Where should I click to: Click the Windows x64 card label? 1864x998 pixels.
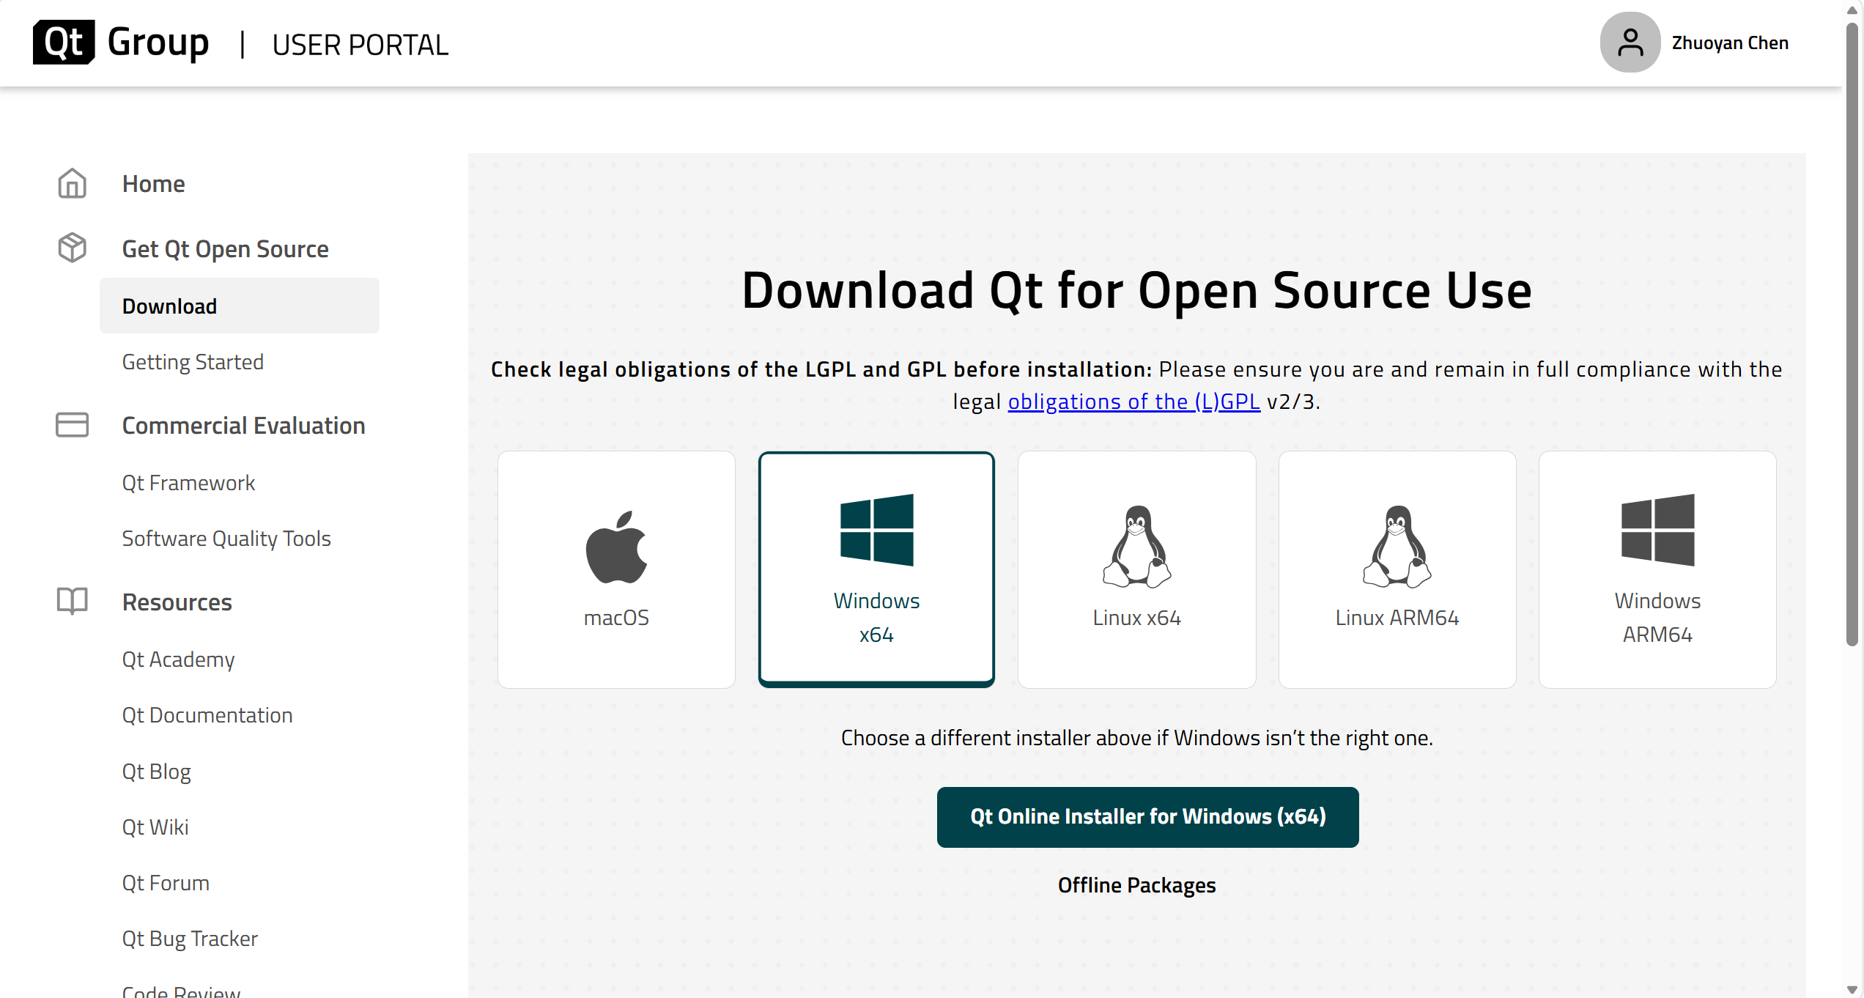[x=877, y=618]
